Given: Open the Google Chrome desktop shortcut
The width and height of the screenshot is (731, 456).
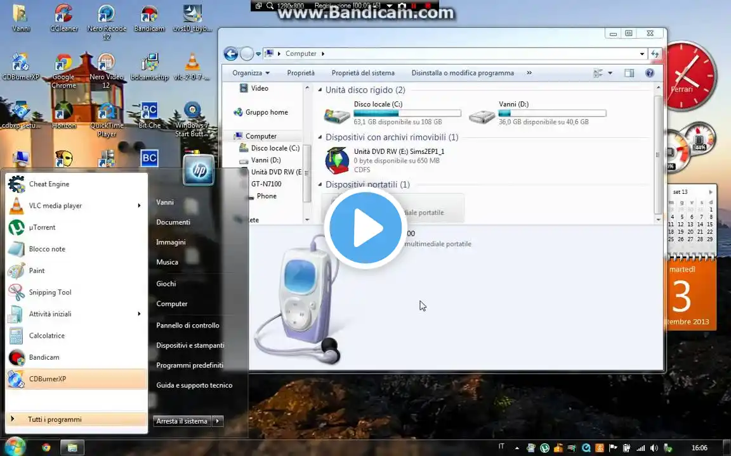Looking at the screenshot, I should [63, 71].
